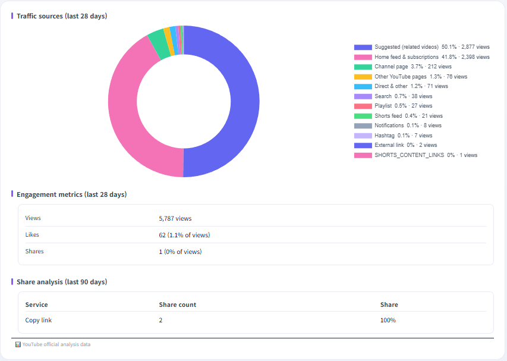Click the 'Traffic sources (last 28 days)' heading
The width and height of the screenshot is (507, 361).
point(62,16)
